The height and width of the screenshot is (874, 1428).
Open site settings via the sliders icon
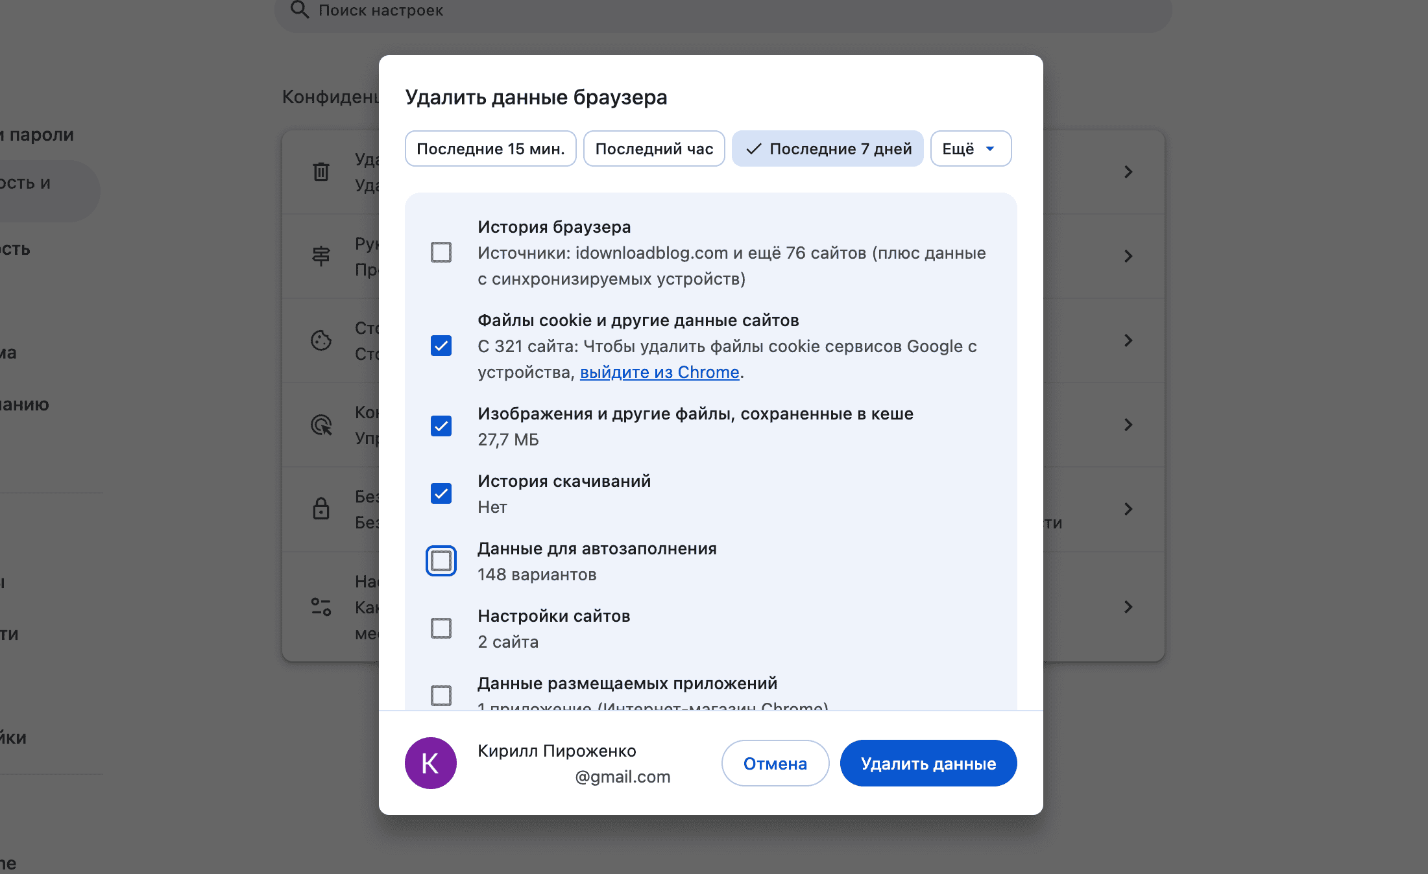(x=321, y=607)
